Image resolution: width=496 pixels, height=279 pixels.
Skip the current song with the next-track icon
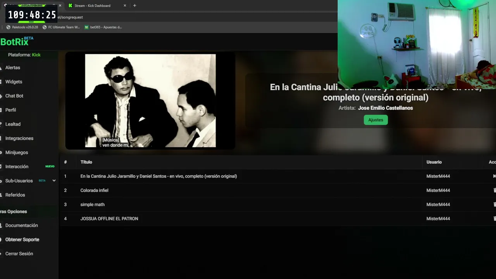pos(494,176)
